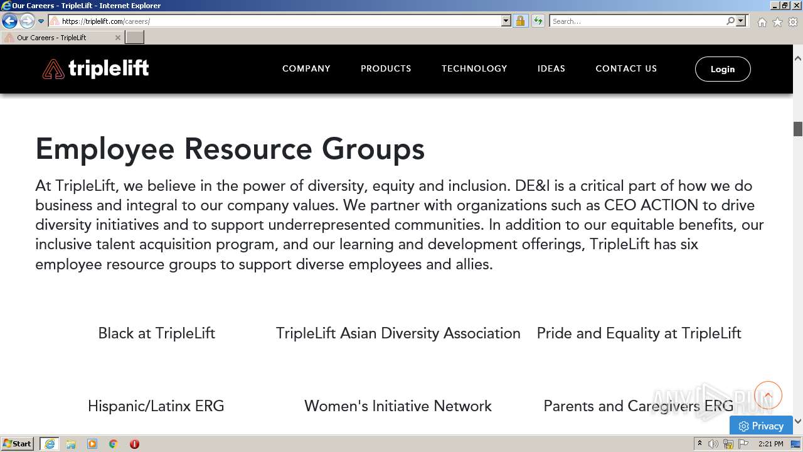The height and width of the screenshot is (452, 803).
Task: Click the browser Back arrow button
Action: click(9, 21)
